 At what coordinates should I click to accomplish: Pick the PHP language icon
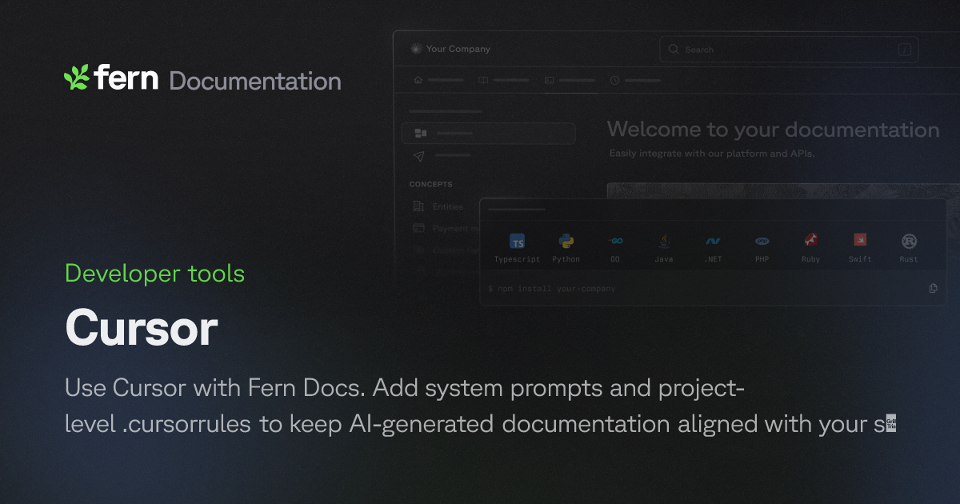(762, 241)
